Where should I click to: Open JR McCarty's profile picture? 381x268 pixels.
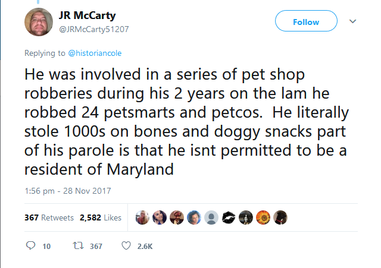39,23
